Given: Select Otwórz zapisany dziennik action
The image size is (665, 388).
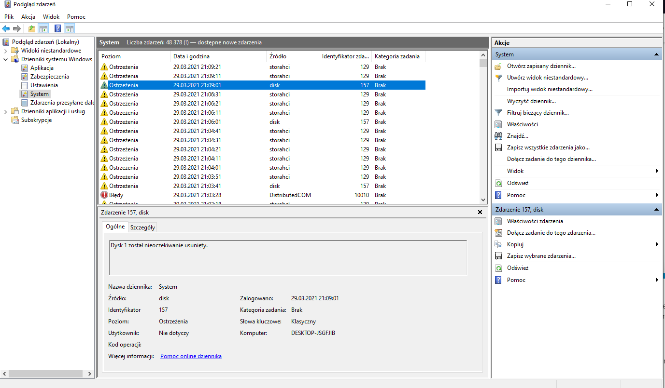Looking at the screenshot, I should tap(541, 66).
